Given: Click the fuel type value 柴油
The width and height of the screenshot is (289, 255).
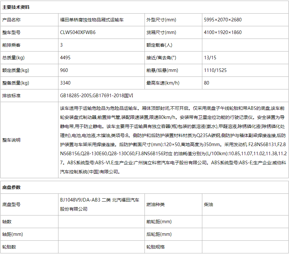Looking at the screenshot, I should pyautogui.click(x=208, y=204).
